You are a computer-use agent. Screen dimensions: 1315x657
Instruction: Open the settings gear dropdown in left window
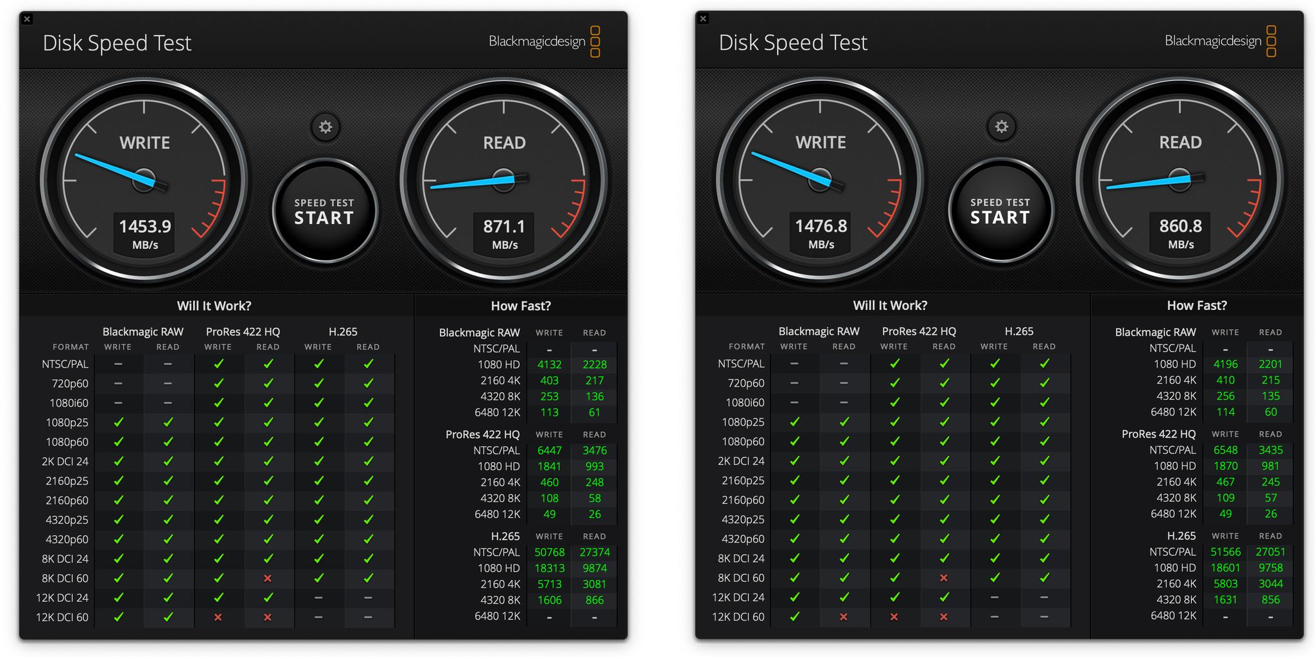tap(326, 127)
